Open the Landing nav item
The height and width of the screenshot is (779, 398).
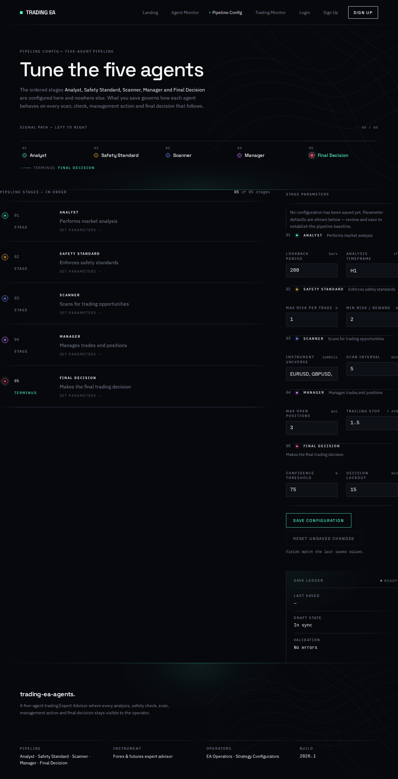point(150,12)
